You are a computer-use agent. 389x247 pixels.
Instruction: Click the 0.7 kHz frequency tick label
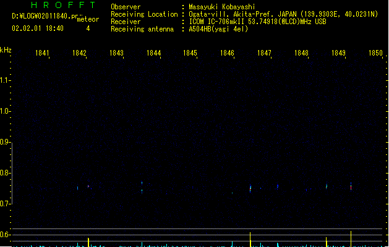pos(5,204)
